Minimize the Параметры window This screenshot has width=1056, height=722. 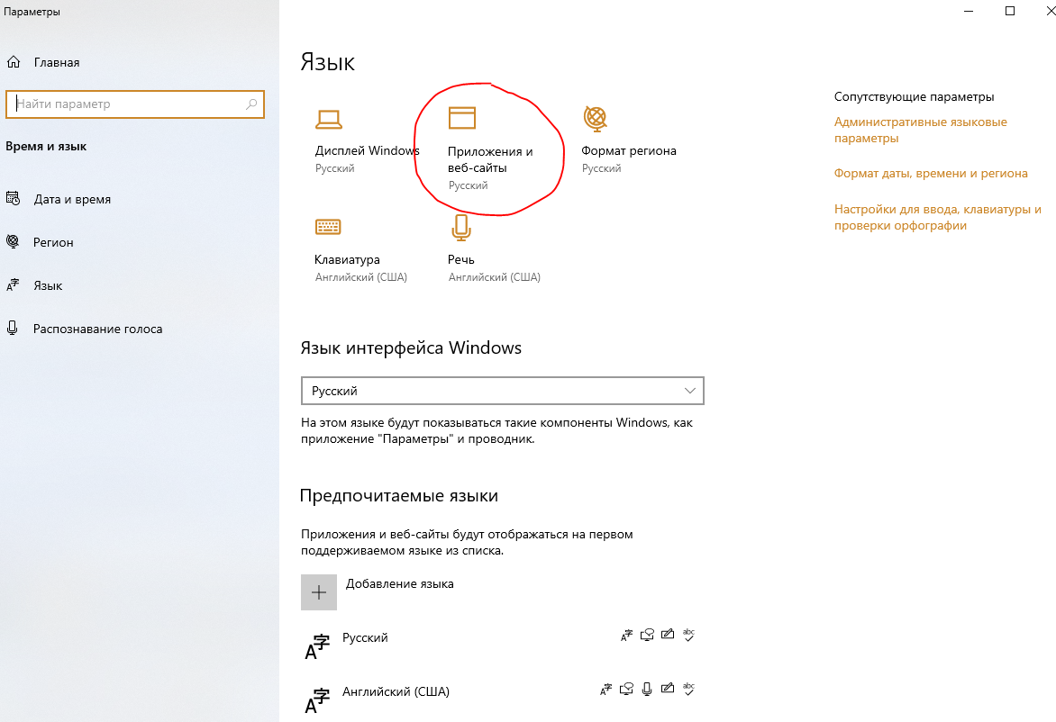(969, 11)
